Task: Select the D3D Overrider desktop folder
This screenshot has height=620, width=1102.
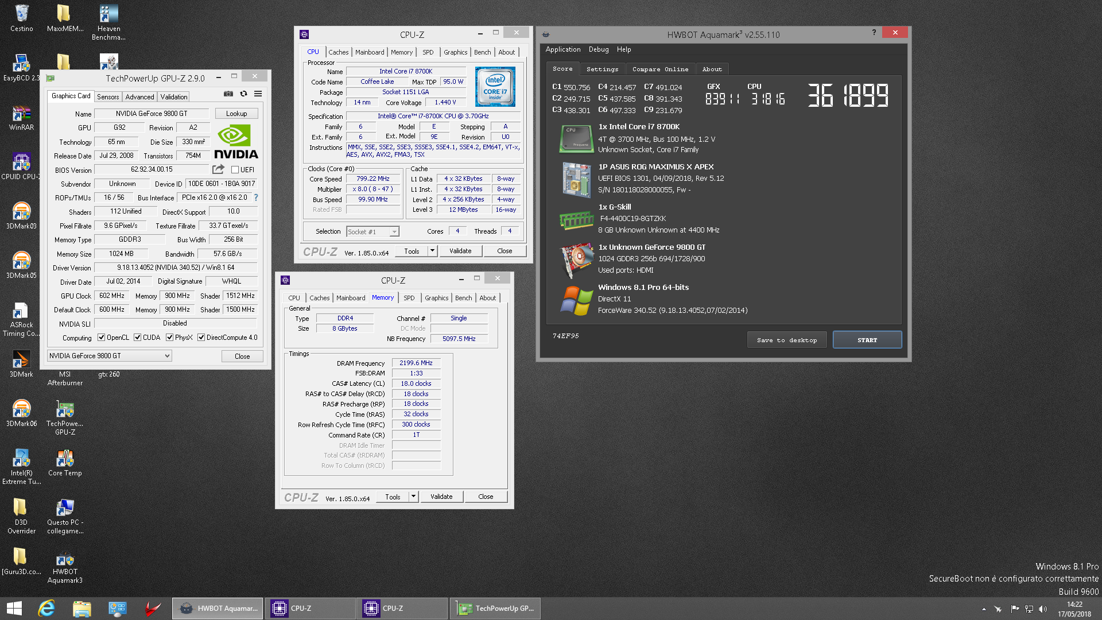Action: (21, 516)
